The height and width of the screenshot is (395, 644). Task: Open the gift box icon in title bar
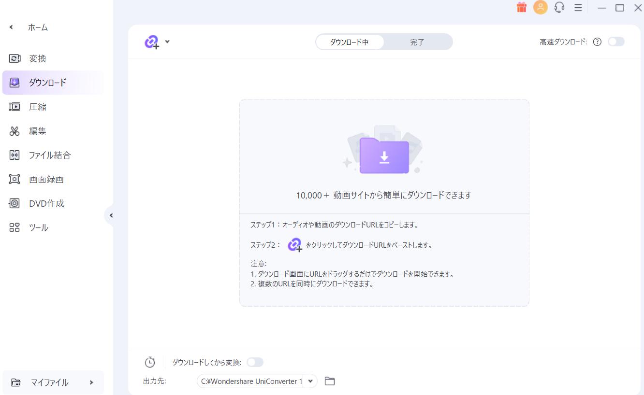(x=521, y=7)
